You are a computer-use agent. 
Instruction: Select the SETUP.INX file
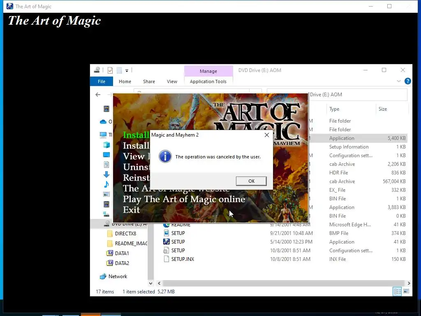click(x=183, y=259)
